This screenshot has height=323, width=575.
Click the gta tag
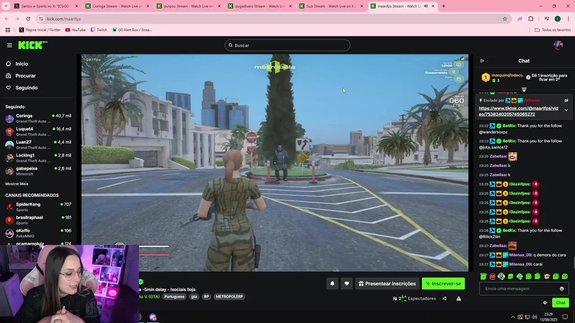(x=194, y=297)
